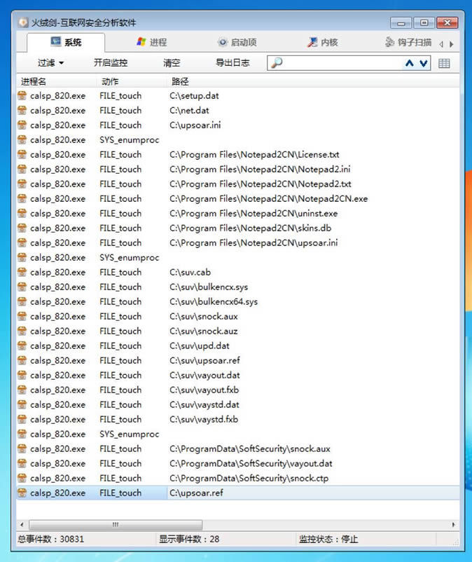Click 开启监控 to start monitoring
472x562 pixels.
pos(111,63)
